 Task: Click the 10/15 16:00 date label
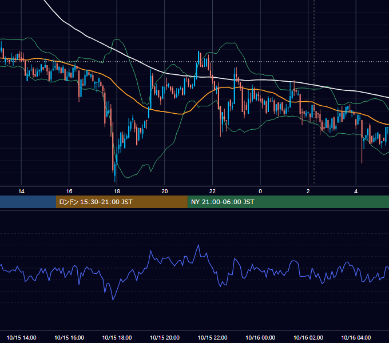[69, 337]
